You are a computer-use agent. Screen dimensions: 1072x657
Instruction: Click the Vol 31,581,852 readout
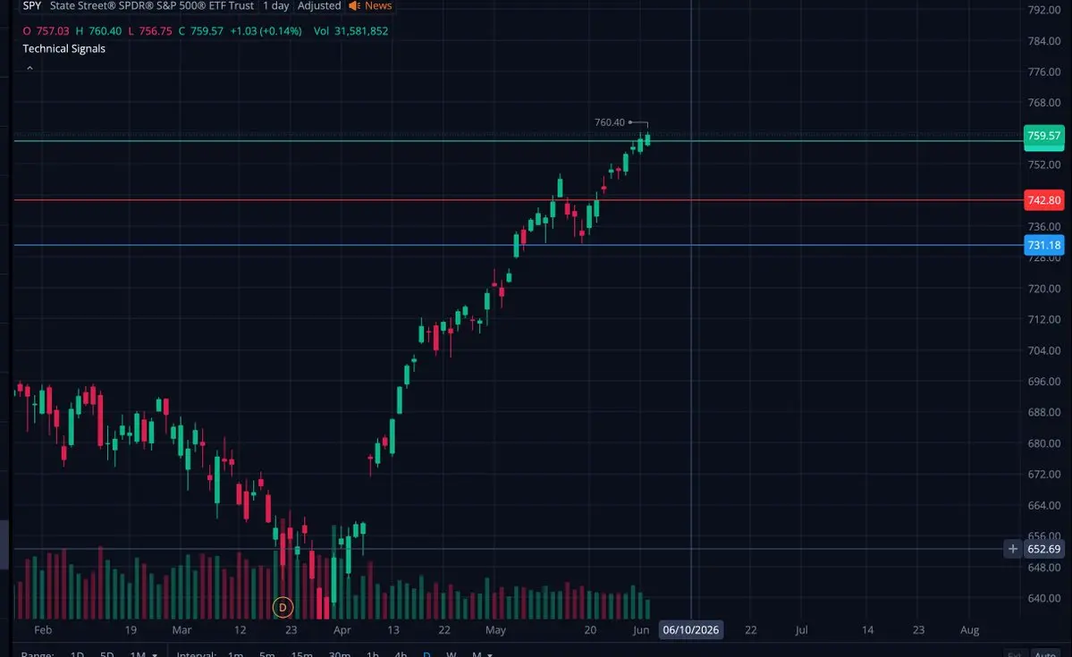(x=350, y=30)
